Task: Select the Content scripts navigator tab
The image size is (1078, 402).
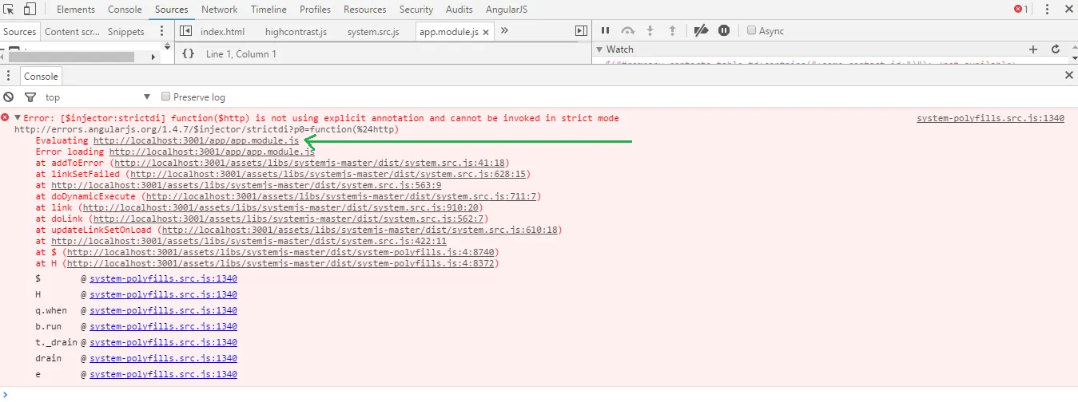Action: pyautogui.click(x=72, y=32)
